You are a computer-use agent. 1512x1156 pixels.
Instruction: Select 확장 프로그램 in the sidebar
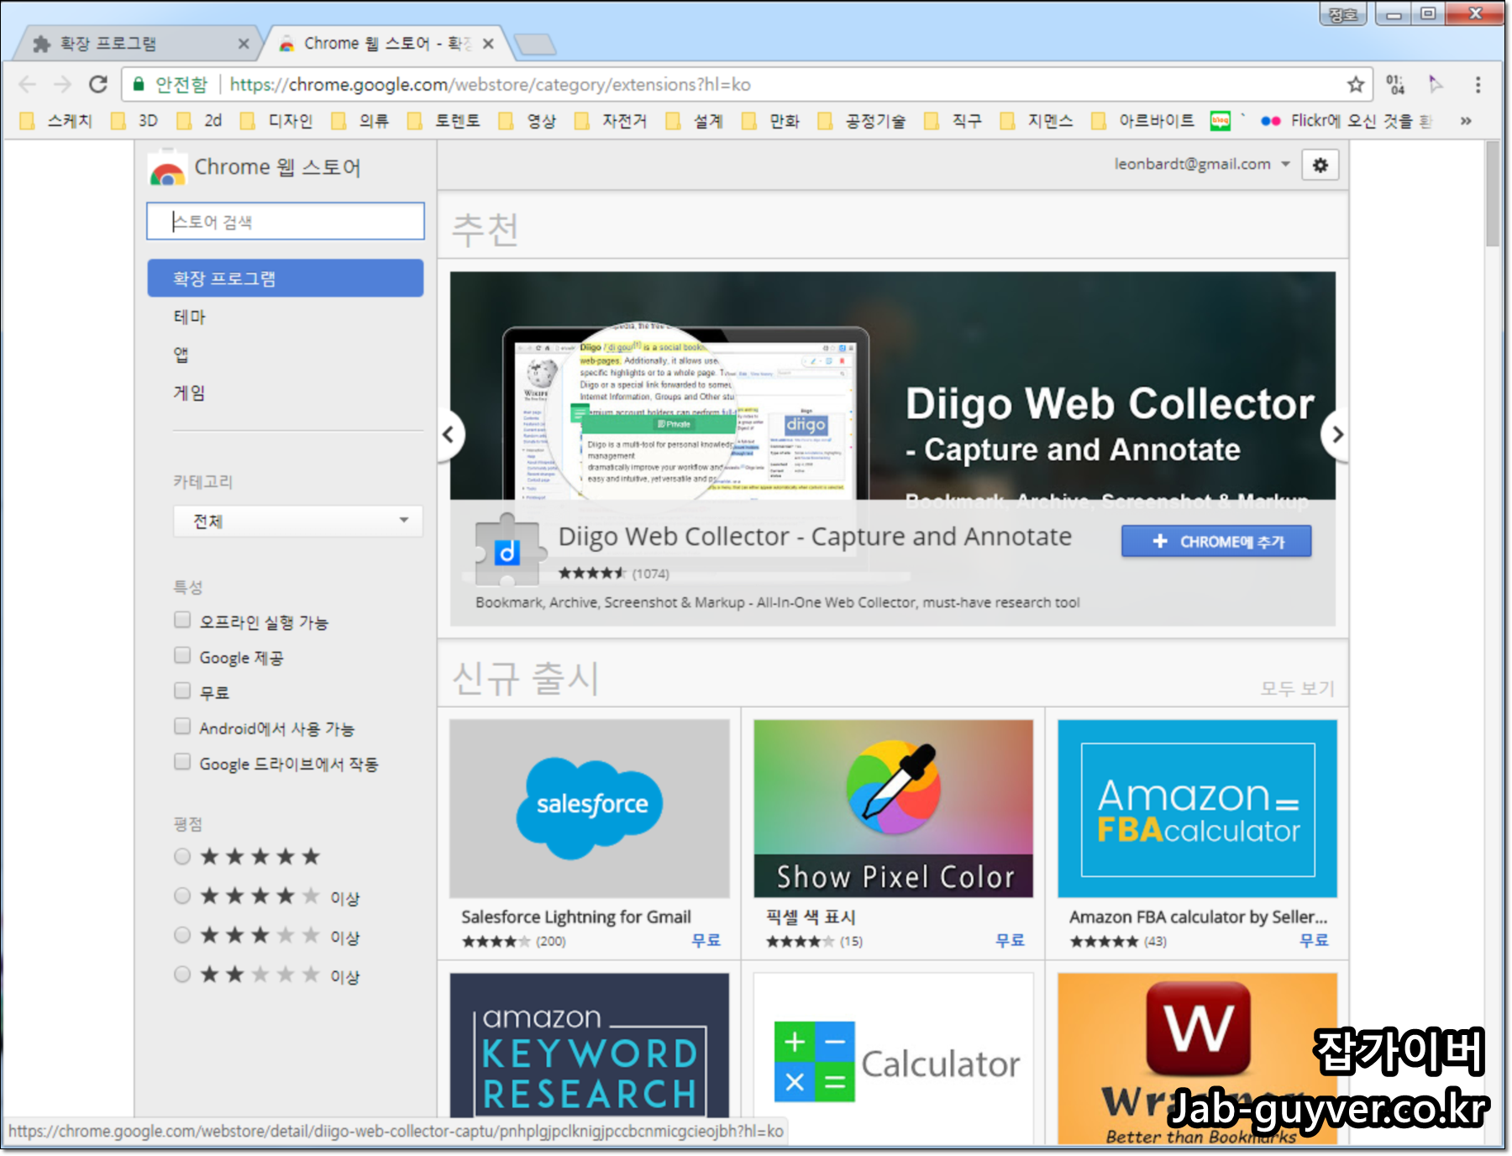(x=286, y=278)
